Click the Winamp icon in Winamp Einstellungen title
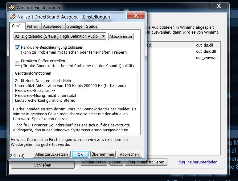 point(11,7)
